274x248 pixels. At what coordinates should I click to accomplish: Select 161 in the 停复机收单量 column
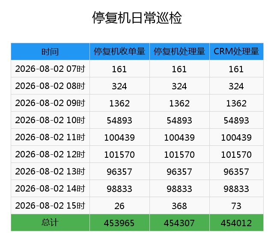[119, 69]
